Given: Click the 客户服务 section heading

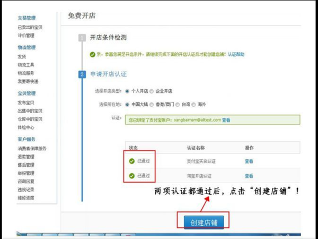Looking at the screenshot, I should click(26, 139).
